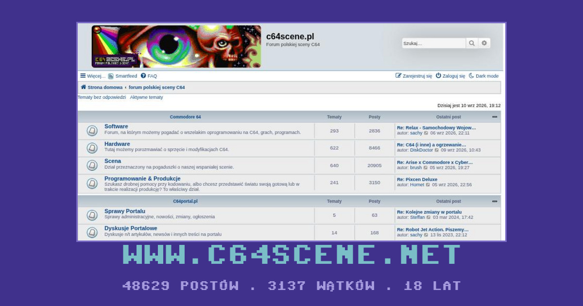
Task: Open last post Re: Kolejne zmiany w portalu
Action: pyautogui.click(x=429, y=212)
